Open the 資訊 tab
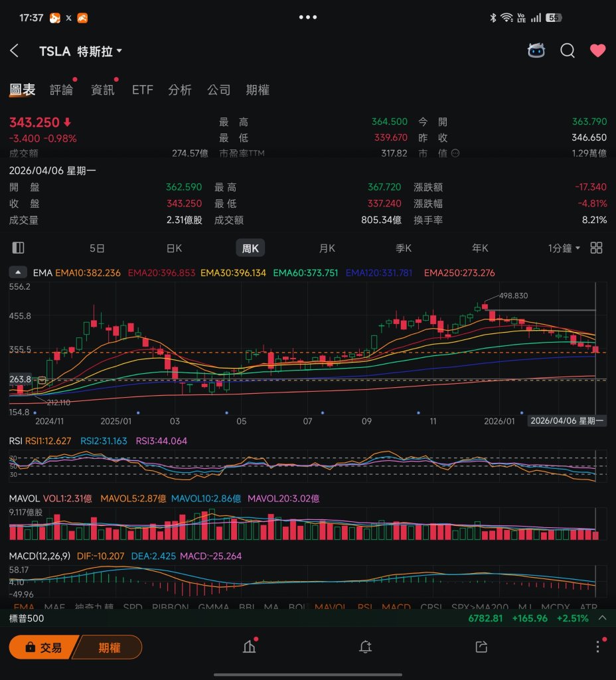 pos(103,90)
